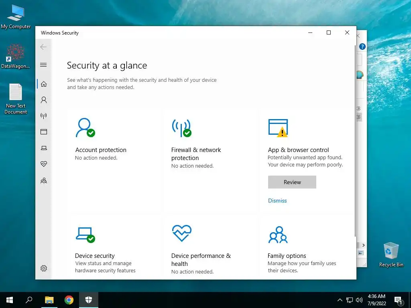
Task: Expand the hamburger navigation menu
Action: click(x=43, y=65)
